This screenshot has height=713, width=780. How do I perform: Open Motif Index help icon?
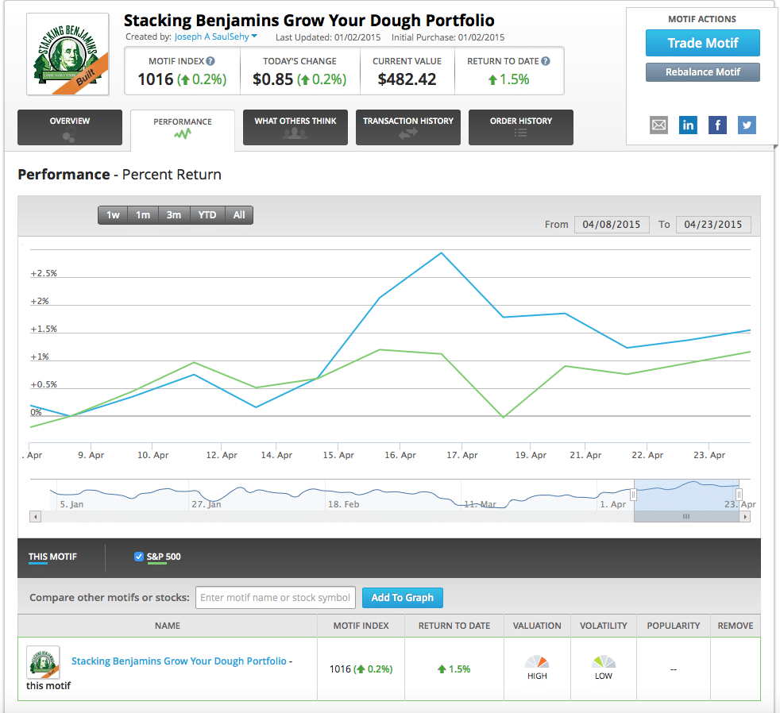tap(210, 61)
